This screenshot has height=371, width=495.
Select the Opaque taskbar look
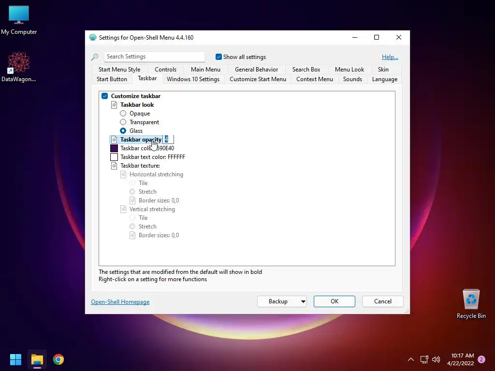[123, 113]
